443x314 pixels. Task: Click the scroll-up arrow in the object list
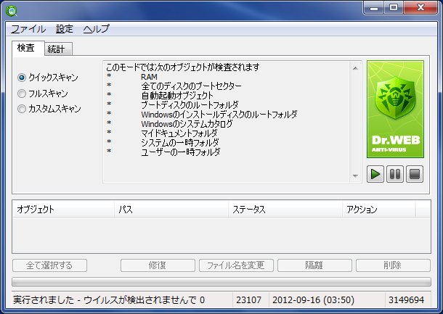[355, 68]
